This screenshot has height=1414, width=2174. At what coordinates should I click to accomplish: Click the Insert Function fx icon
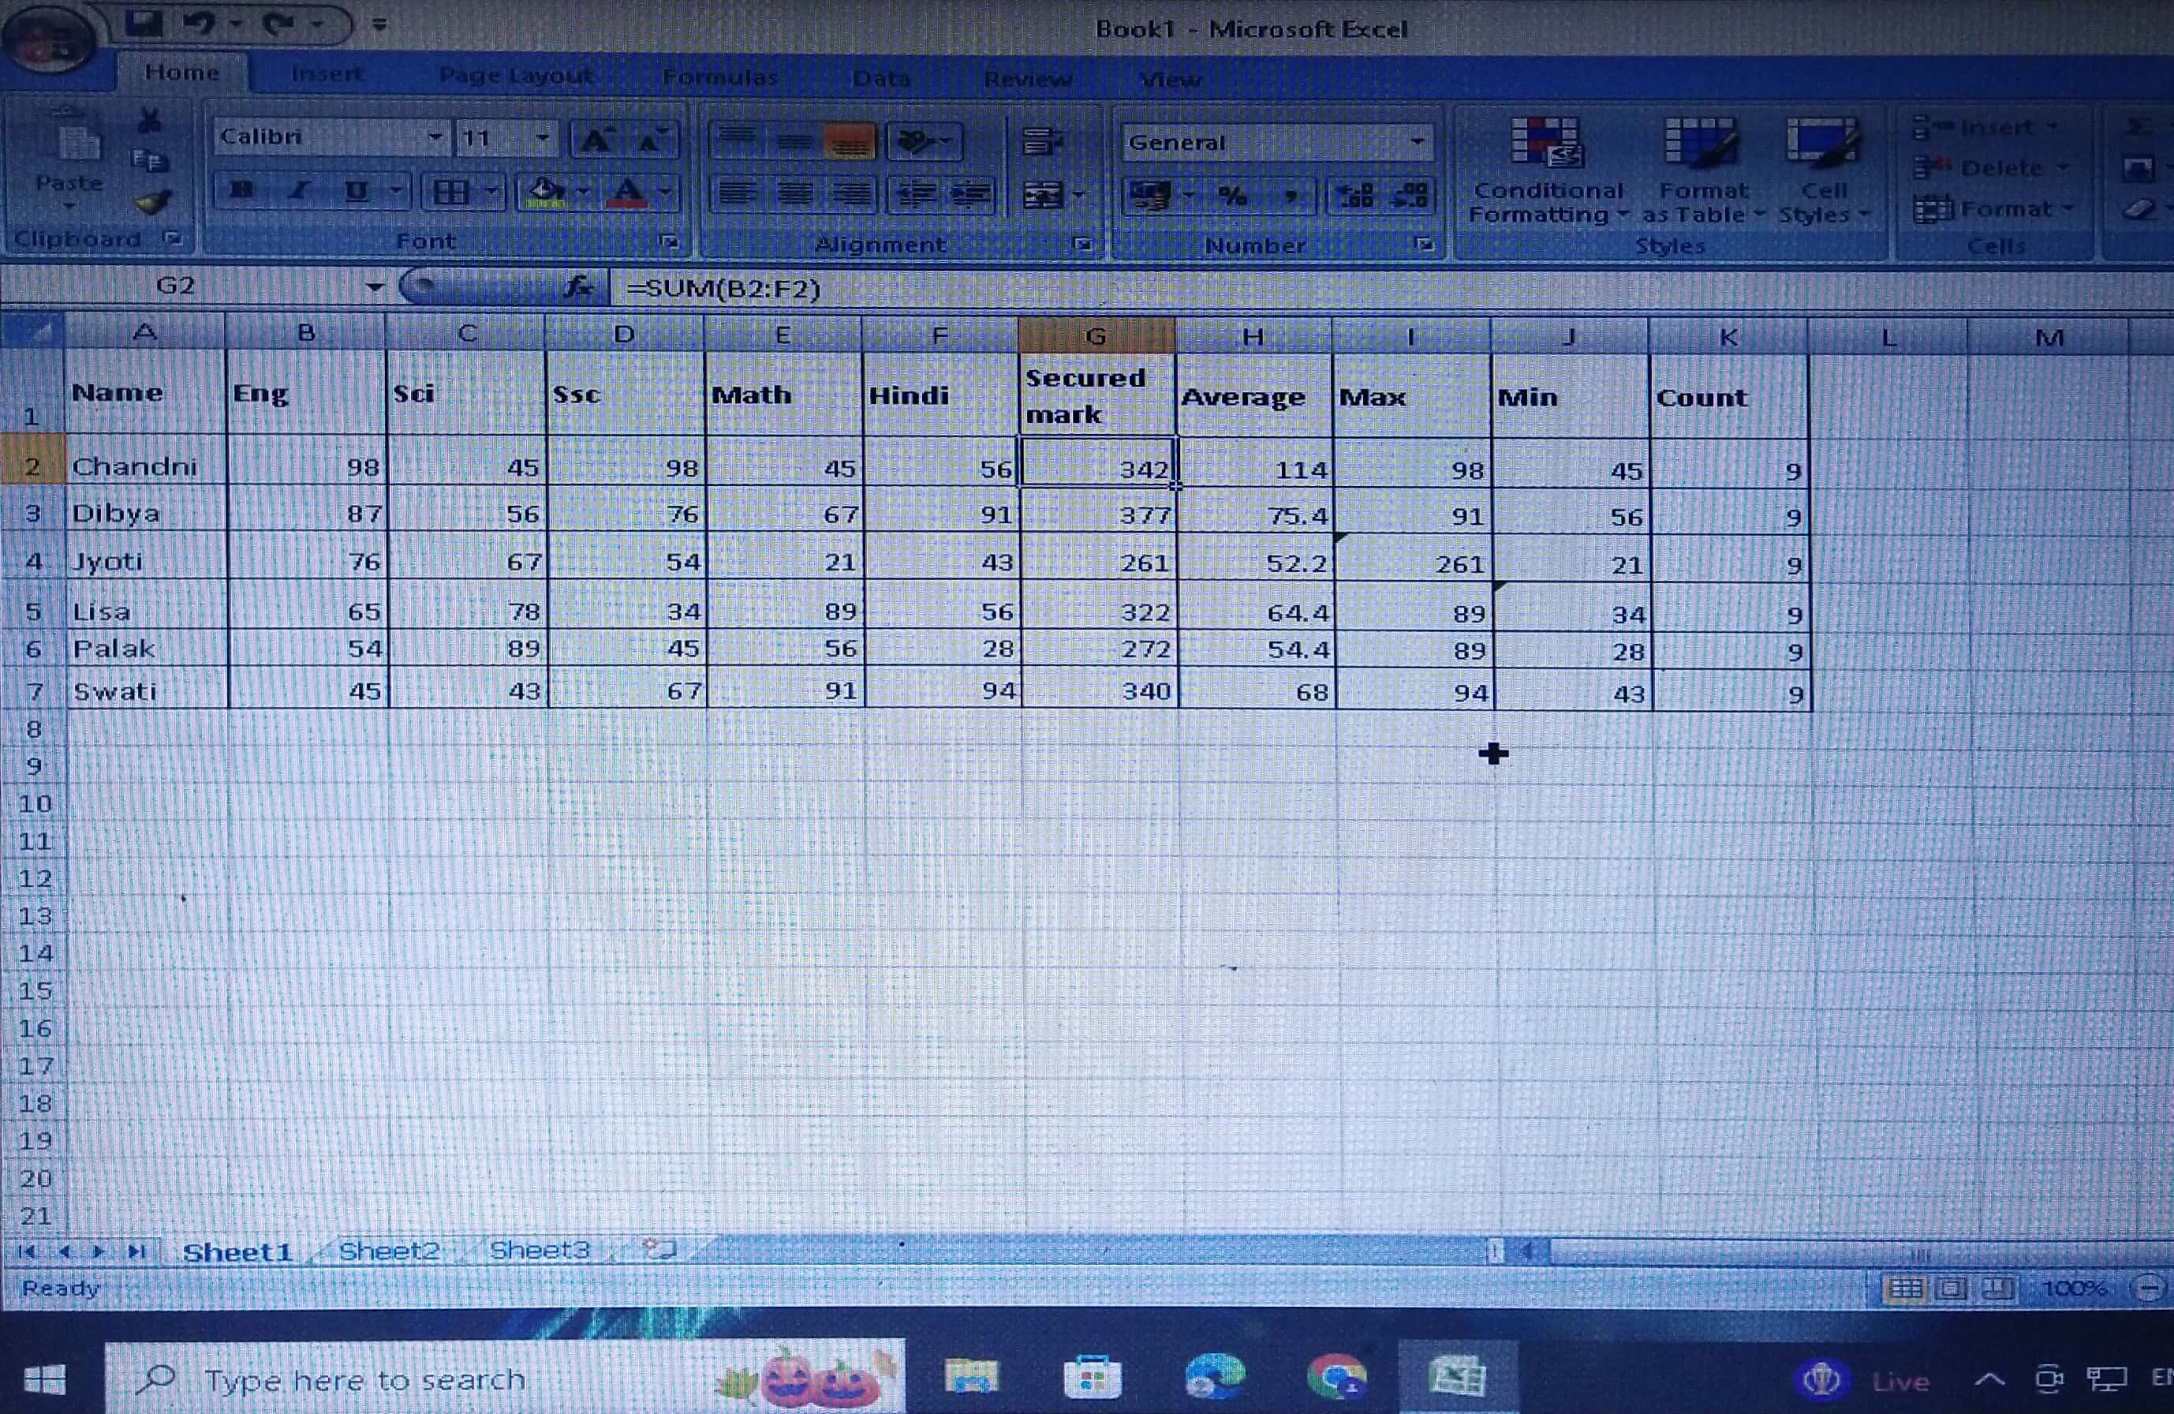point(578,288)
